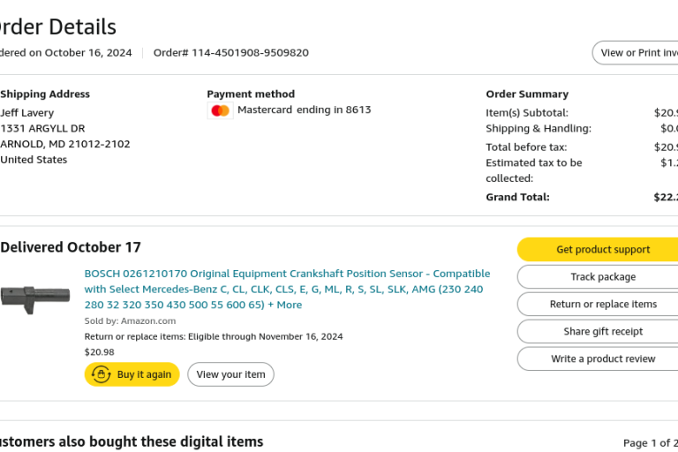Select Track package
Viewport: 678px width, 452px height.
pos(602,277)
